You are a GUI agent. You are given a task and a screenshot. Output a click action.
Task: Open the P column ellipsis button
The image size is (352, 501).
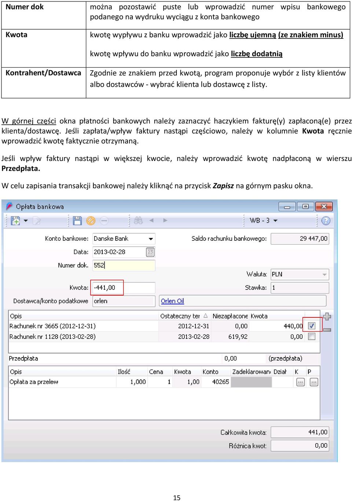pyautogui.click(x=314, y=382)
